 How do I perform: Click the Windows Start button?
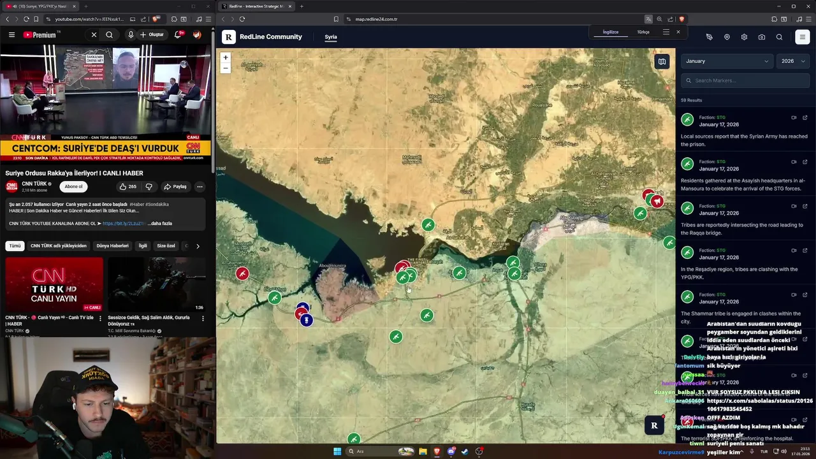pyautogui.click(x=337, y=451)
